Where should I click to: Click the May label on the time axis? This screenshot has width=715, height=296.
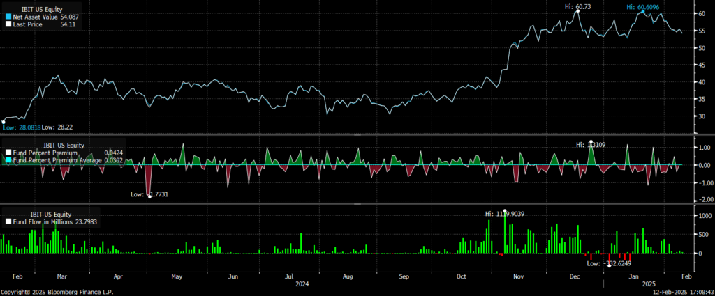pos(177,276)
